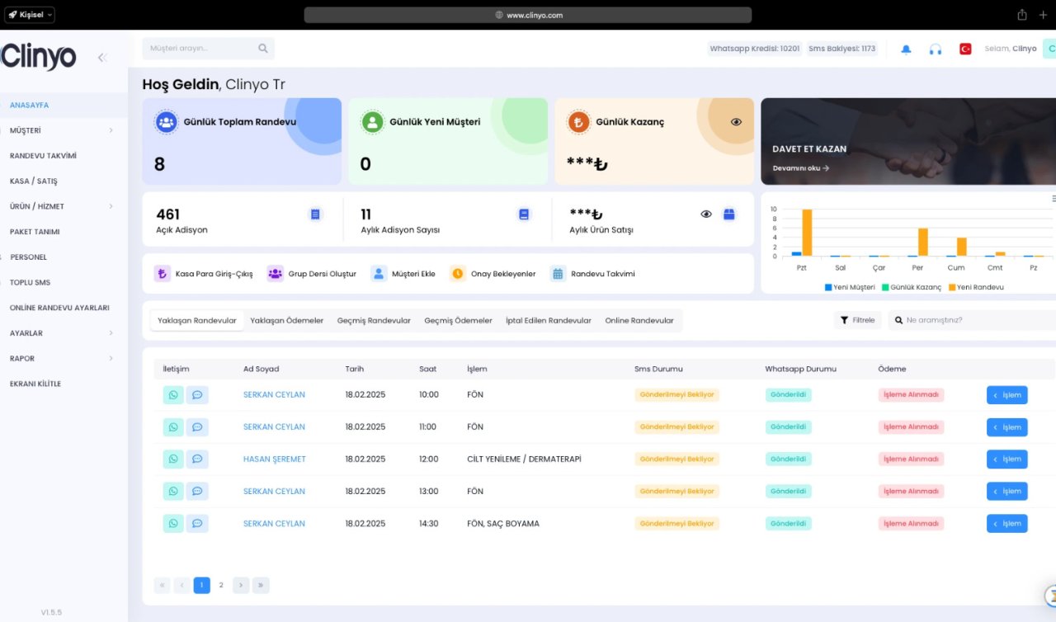Show hidden Günlük Kazanç amount with eye
The height and width of the screenshot is (622, 1056).
pyautogui.click(x=736, y=121)
